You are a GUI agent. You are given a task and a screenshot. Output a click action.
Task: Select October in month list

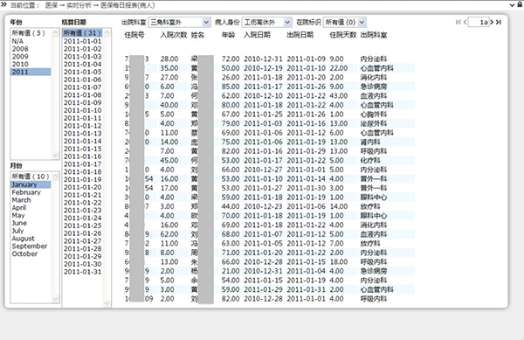click(x=31, y=253)
